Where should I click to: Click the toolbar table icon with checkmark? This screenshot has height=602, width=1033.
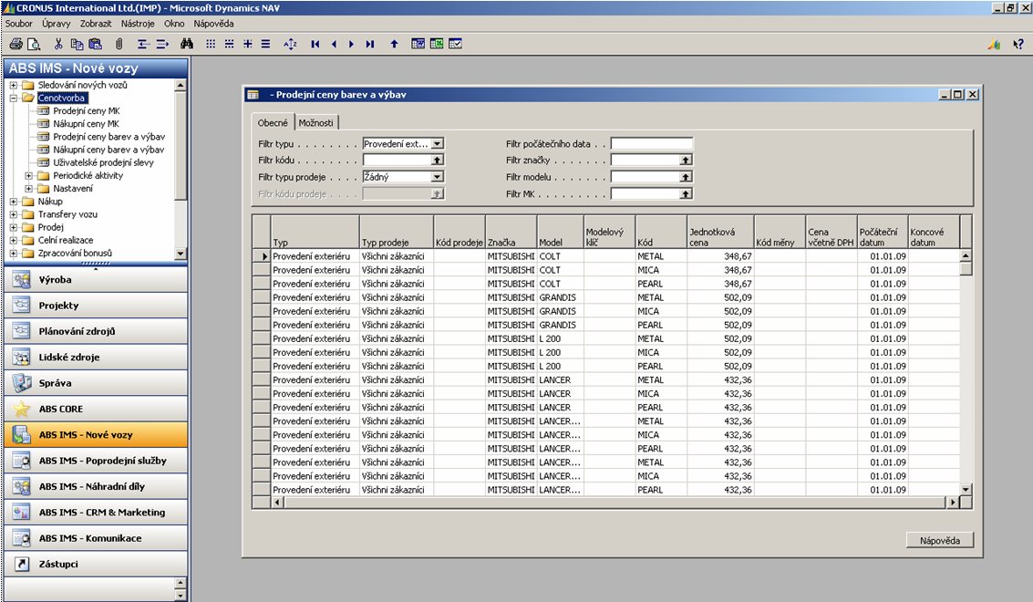455,44
